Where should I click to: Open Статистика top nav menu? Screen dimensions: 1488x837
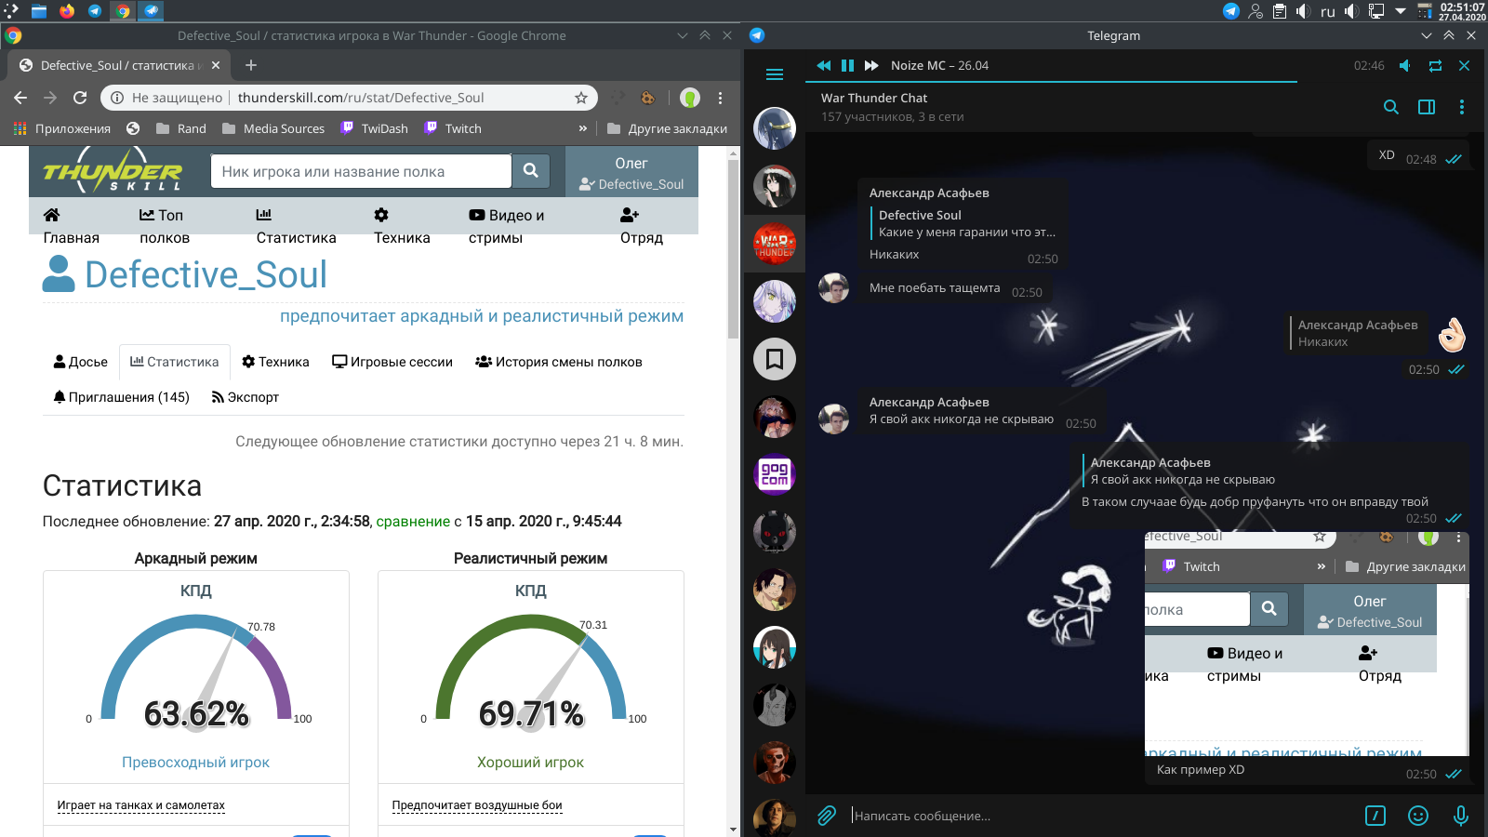pos(296,226)
